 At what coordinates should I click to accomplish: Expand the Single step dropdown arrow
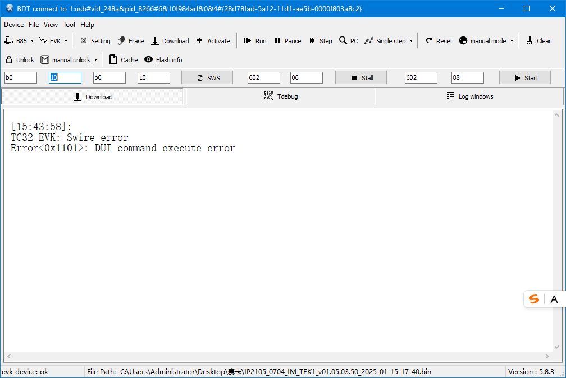click(411, 41)
